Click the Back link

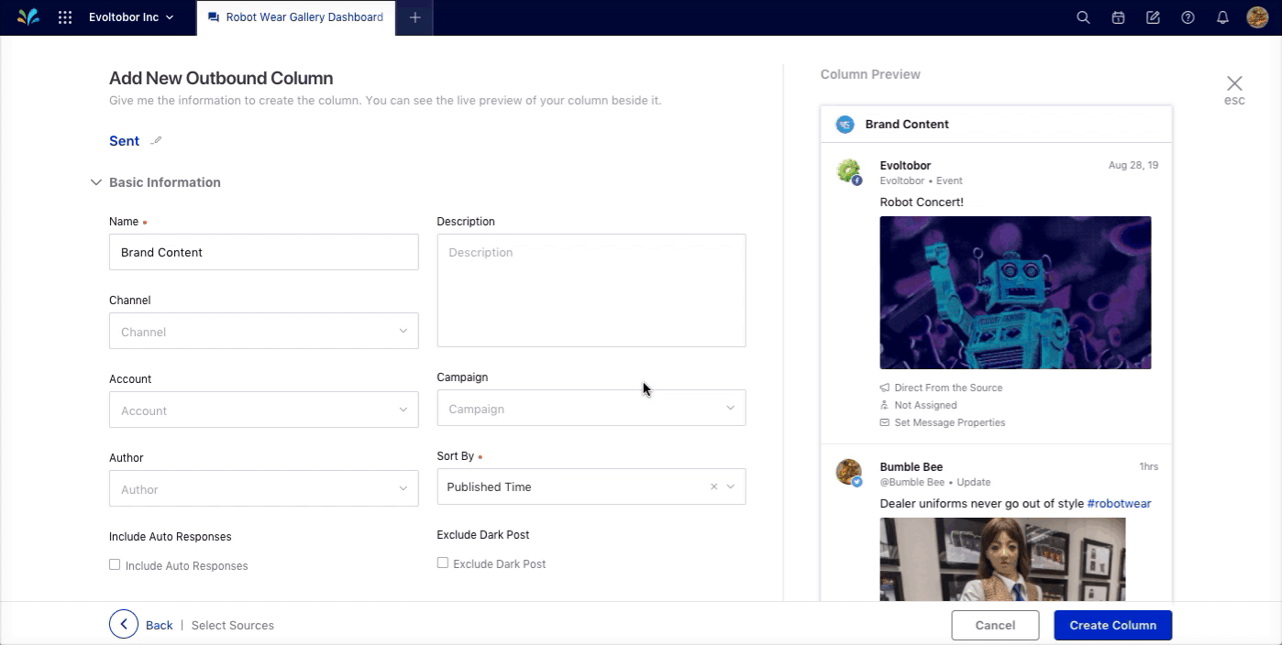click(159, 626)
